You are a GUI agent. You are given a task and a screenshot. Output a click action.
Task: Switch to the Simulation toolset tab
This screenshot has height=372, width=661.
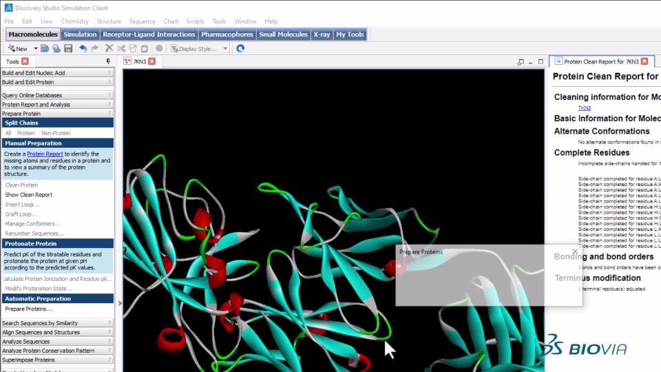[x=80, y=34]
